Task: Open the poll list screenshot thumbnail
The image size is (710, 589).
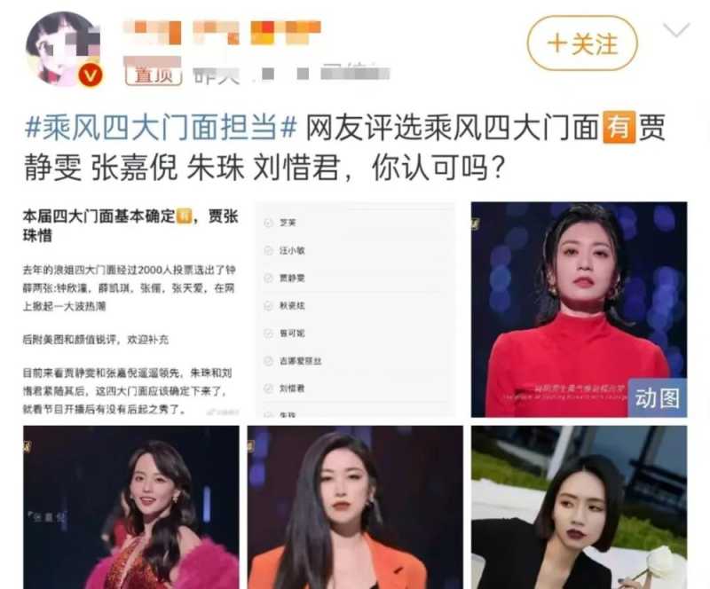Action: click(355, 310)
